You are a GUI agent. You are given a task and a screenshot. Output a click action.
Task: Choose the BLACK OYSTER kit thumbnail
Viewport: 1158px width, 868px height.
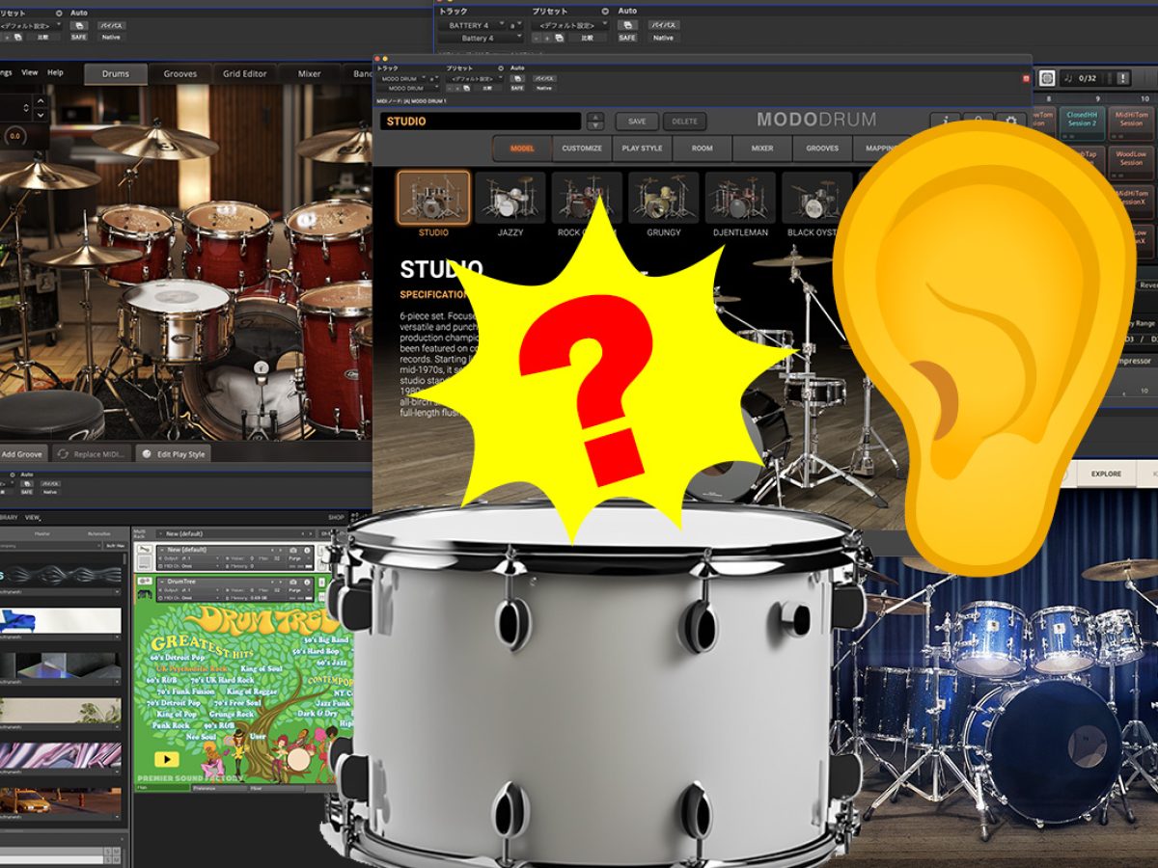coord(816,199)
